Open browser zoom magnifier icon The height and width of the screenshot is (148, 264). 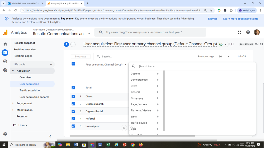[x=205, y=10]
